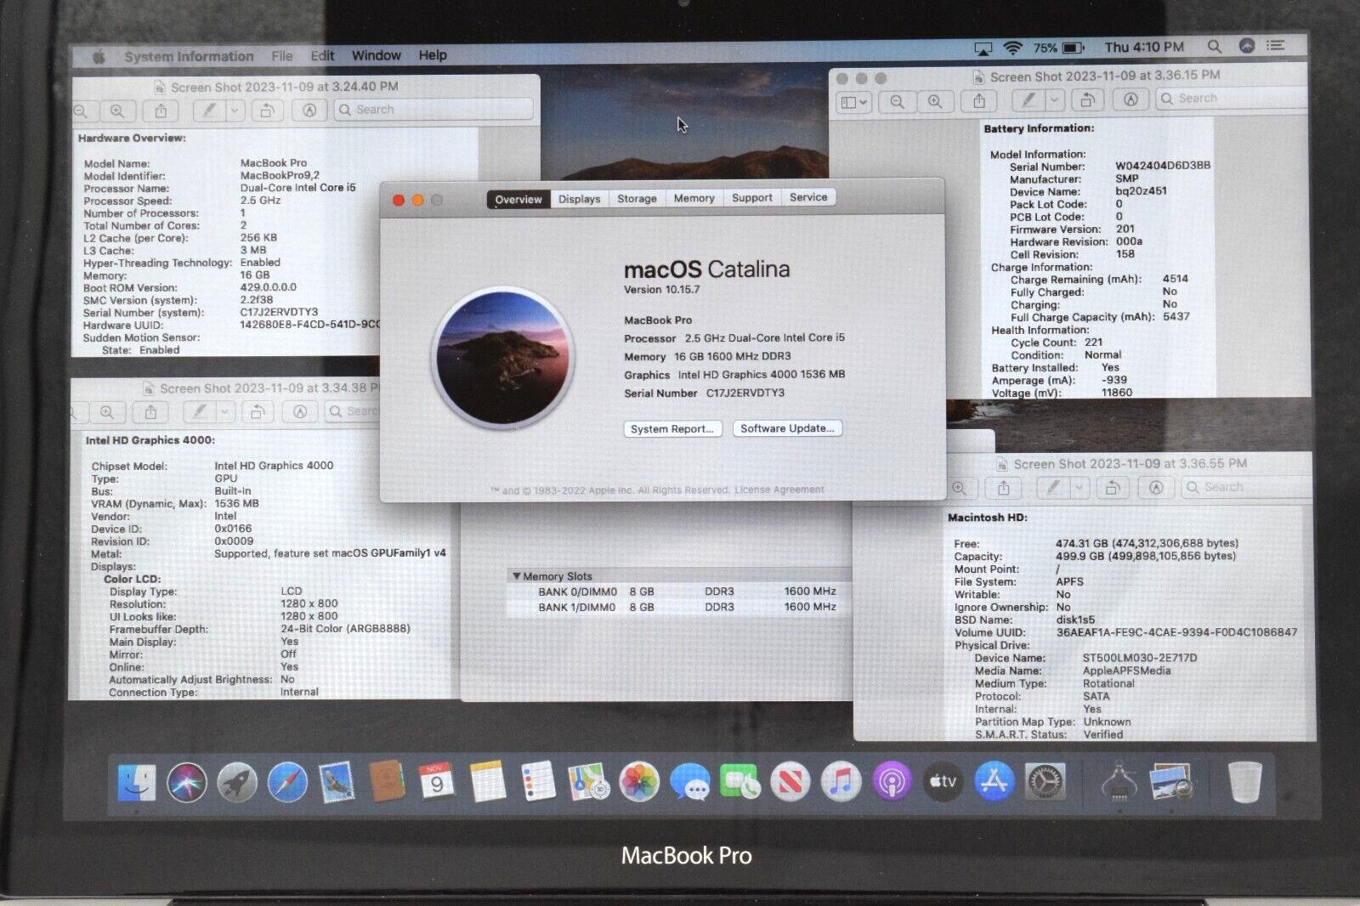Open Music app in Dock
The width and height of the screenshot is (1360, 906).
pos(841,782)
